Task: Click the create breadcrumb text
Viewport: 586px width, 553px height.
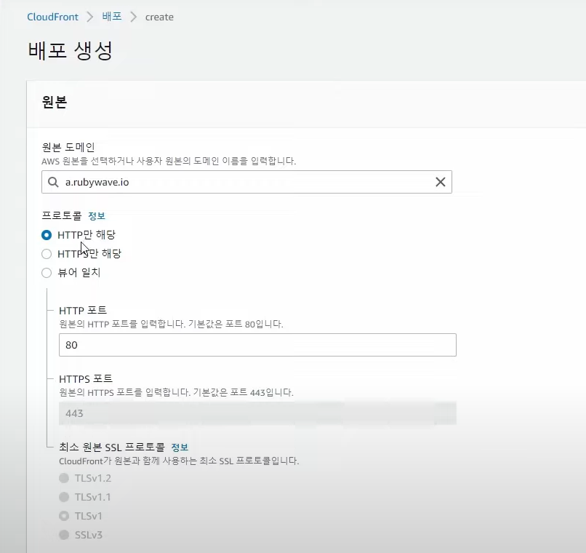Action: [x=159, y=17]
